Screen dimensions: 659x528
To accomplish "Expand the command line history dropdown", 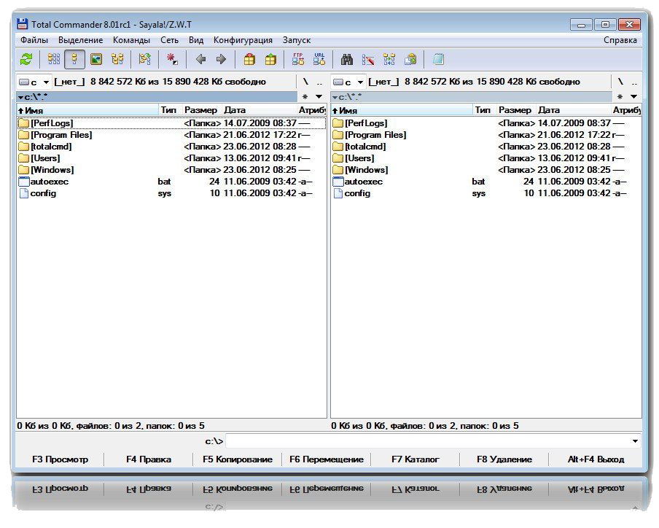I will pos(635,441).
